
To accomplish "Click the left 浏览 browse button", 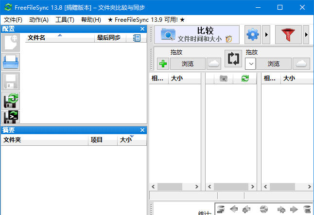I will (188, 64).
